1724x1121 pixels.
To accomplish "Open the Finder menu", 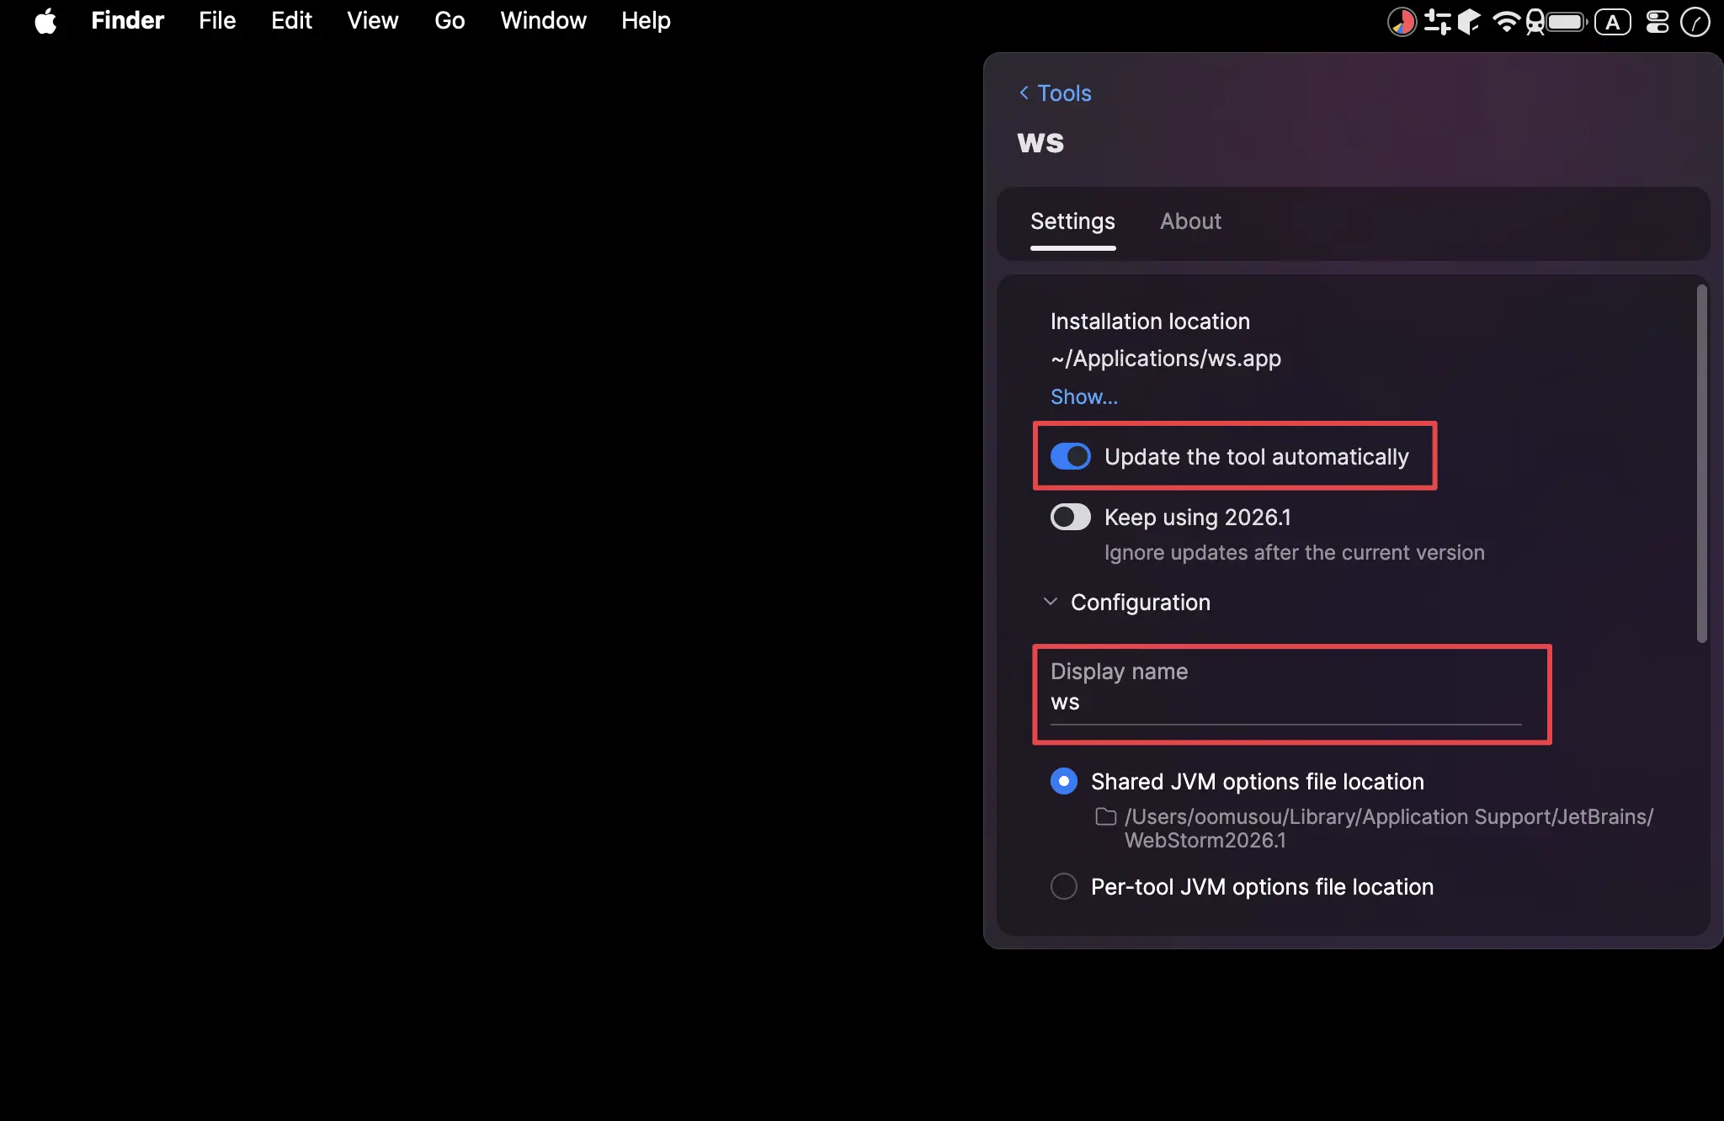I will point(127,21).
